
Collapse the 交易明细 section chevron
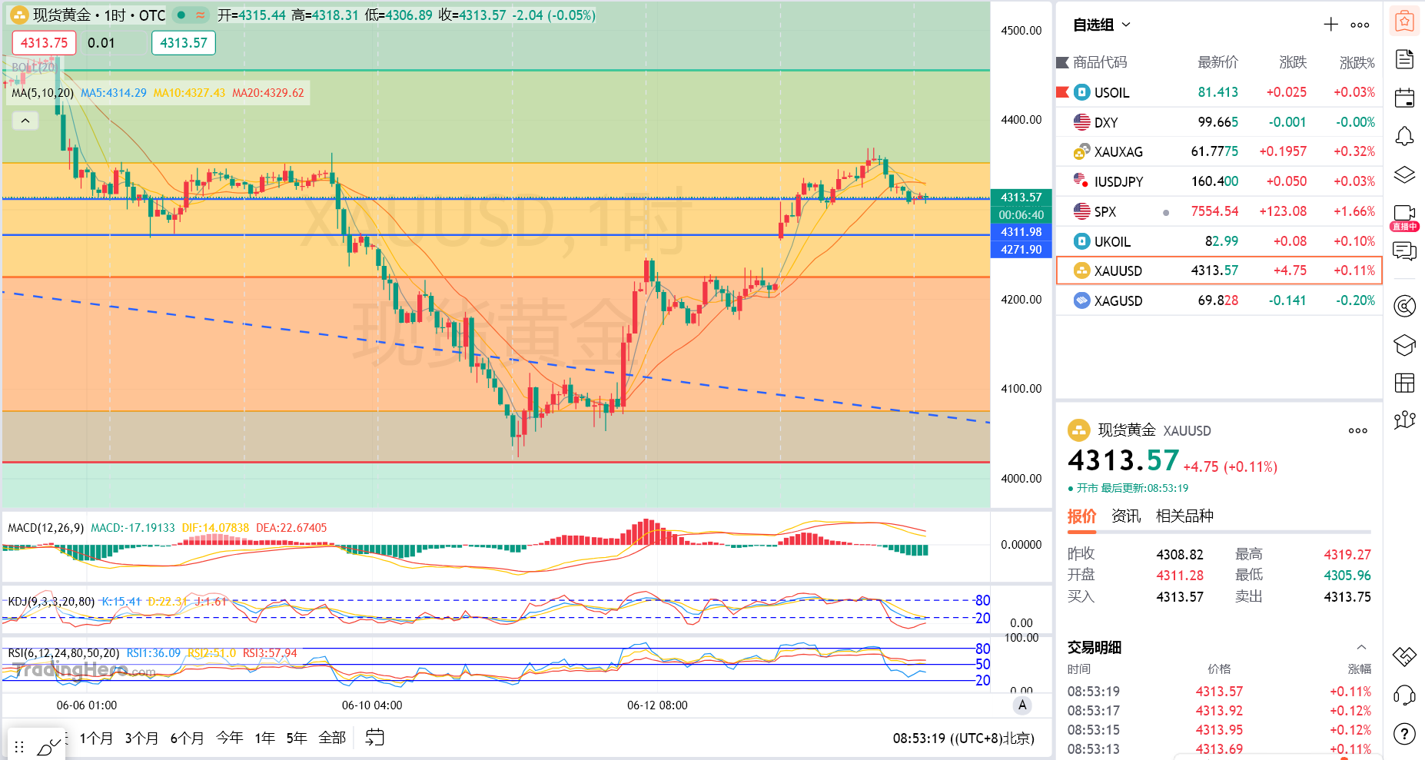pyautogui.click(x=1361, y=647)
